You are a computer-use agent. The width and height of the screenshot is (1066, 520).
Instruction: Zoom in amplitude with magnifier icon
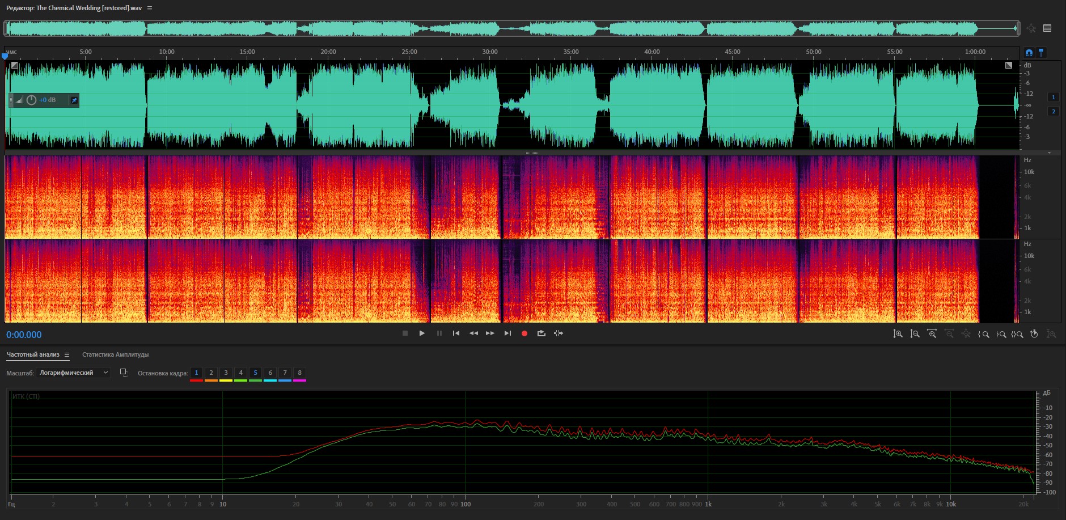(x=898, y=334)
